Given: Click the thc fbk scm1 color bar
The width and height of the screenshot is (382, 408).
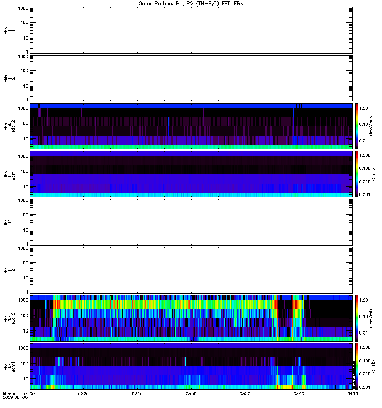Looking at the screenshot, I should (x=357, y=366).
